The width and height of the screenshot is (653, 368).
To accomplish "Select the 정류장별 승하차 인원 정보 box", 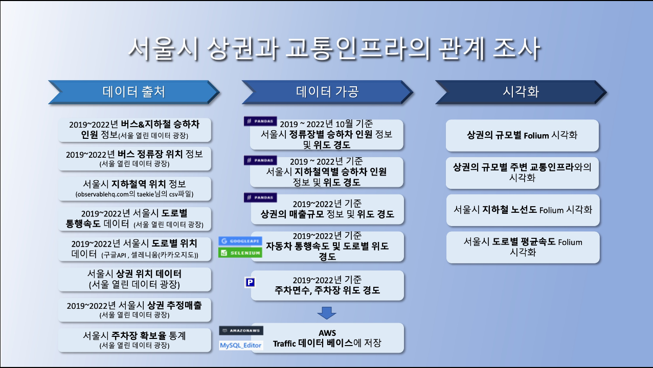I will [x=327, y=135].
